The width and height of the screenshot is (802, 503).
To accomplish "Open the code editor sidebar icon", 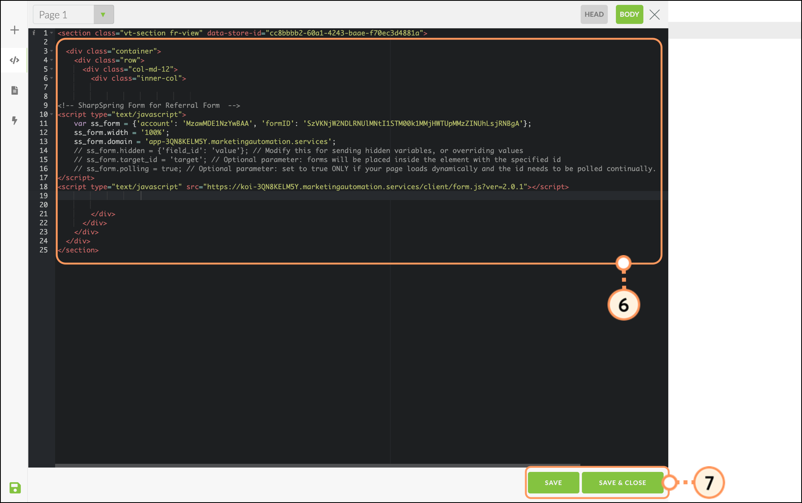I will (x=14, y=60).
